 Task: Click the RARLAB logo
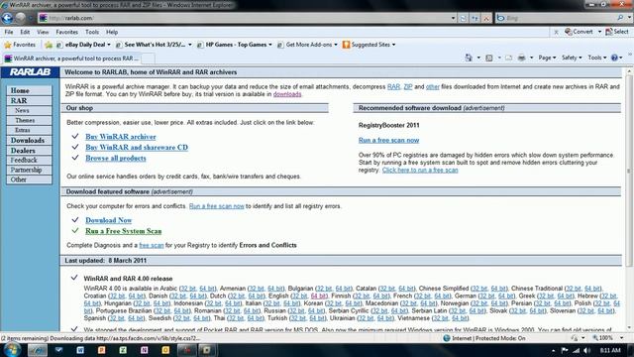click(x=30, y=72)
